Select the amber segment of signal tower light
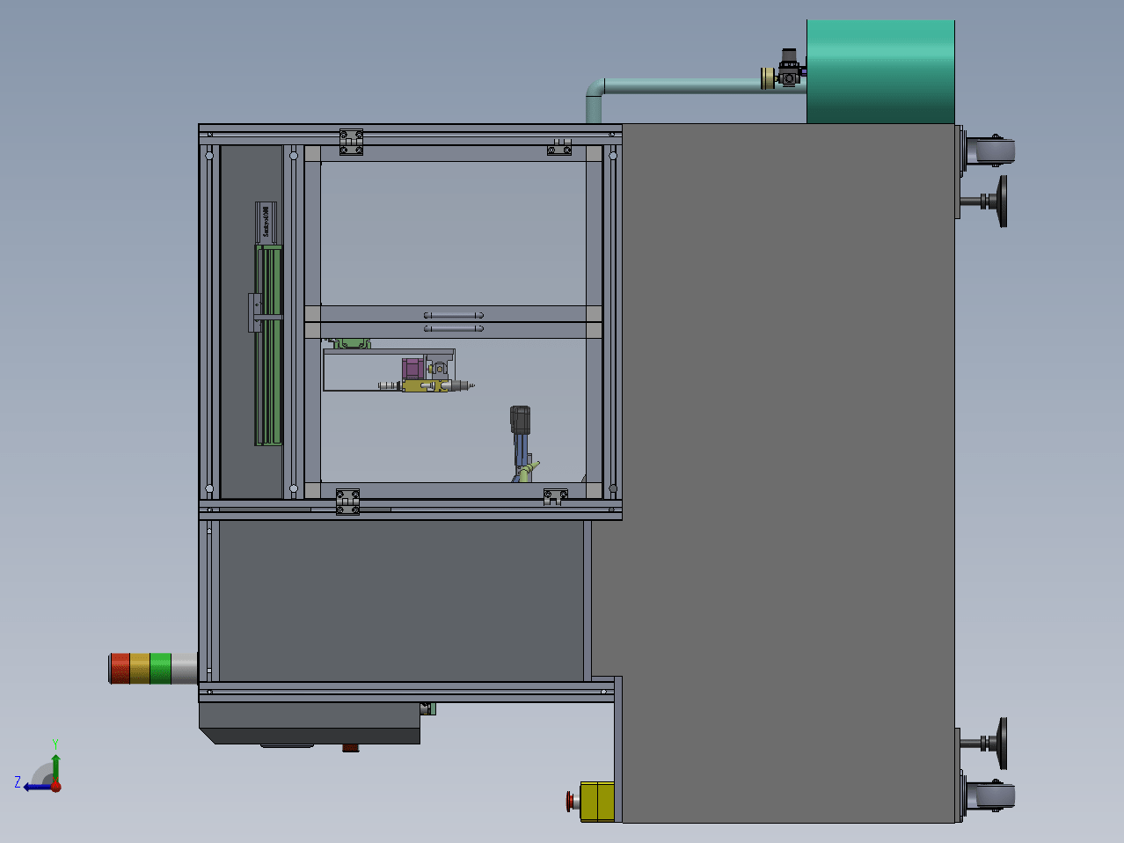This screenshot has width=1124, height=843. (140, 668)
